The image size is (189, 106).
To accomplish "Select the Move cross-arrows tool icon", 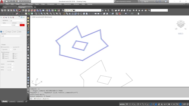I will tap(78, 14).
